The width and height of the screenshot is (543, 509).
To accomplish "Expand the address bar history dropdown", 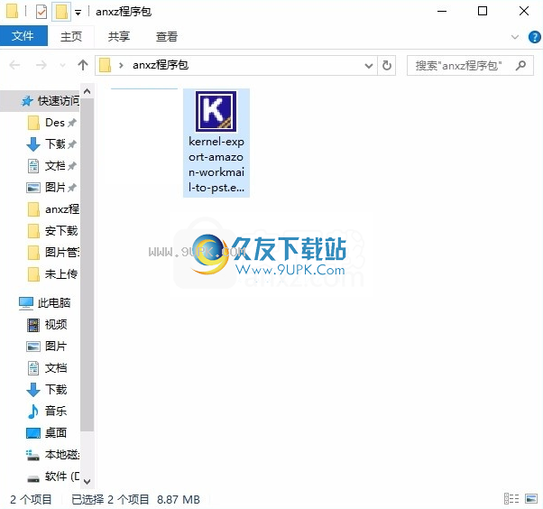I will pyautogui.click(x=369, y=65).
